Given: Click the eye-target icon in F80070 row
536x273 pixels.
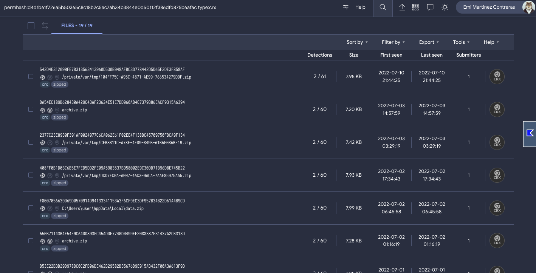Looking at the screenshot, I should [x=43, y=208].
